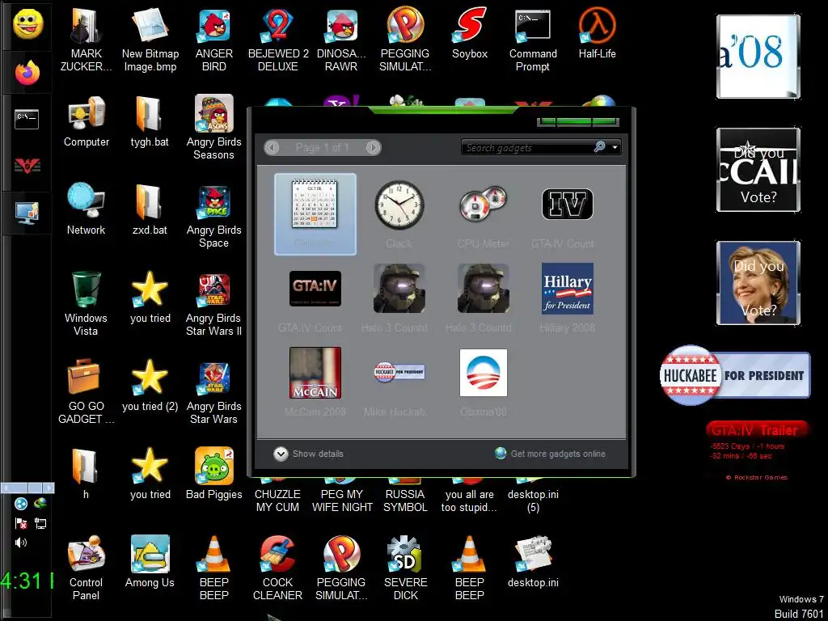Launch Firefox from the taskbar
Viewport: 828px width, 621px height.
(27, 73)
